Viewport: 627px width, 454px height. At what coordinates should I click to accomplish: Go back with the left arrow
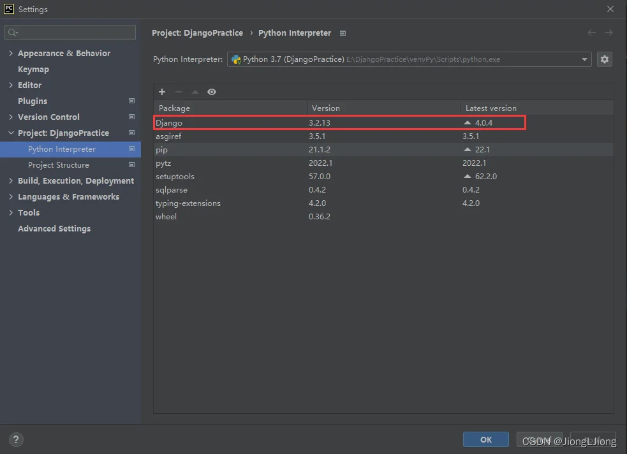[591, 33]
